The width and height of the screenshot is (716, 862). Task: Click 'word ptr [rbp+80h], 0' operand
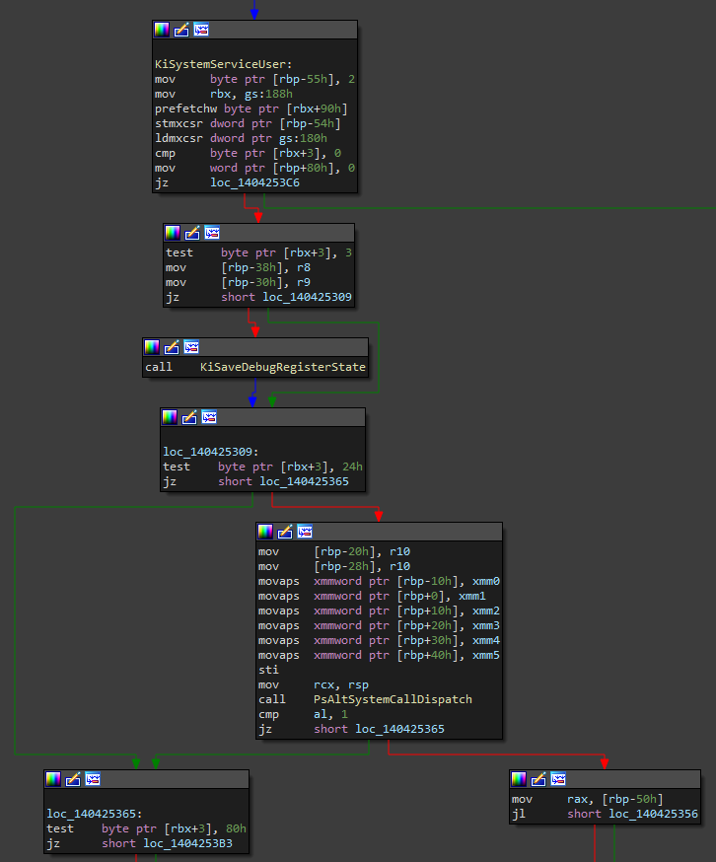283,169
